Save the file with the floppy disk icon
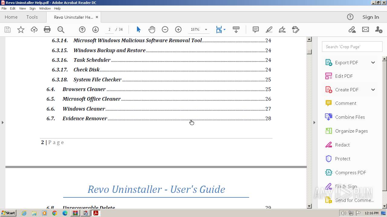This screenshot has height=217, width=387. click(x=8, y=30)
